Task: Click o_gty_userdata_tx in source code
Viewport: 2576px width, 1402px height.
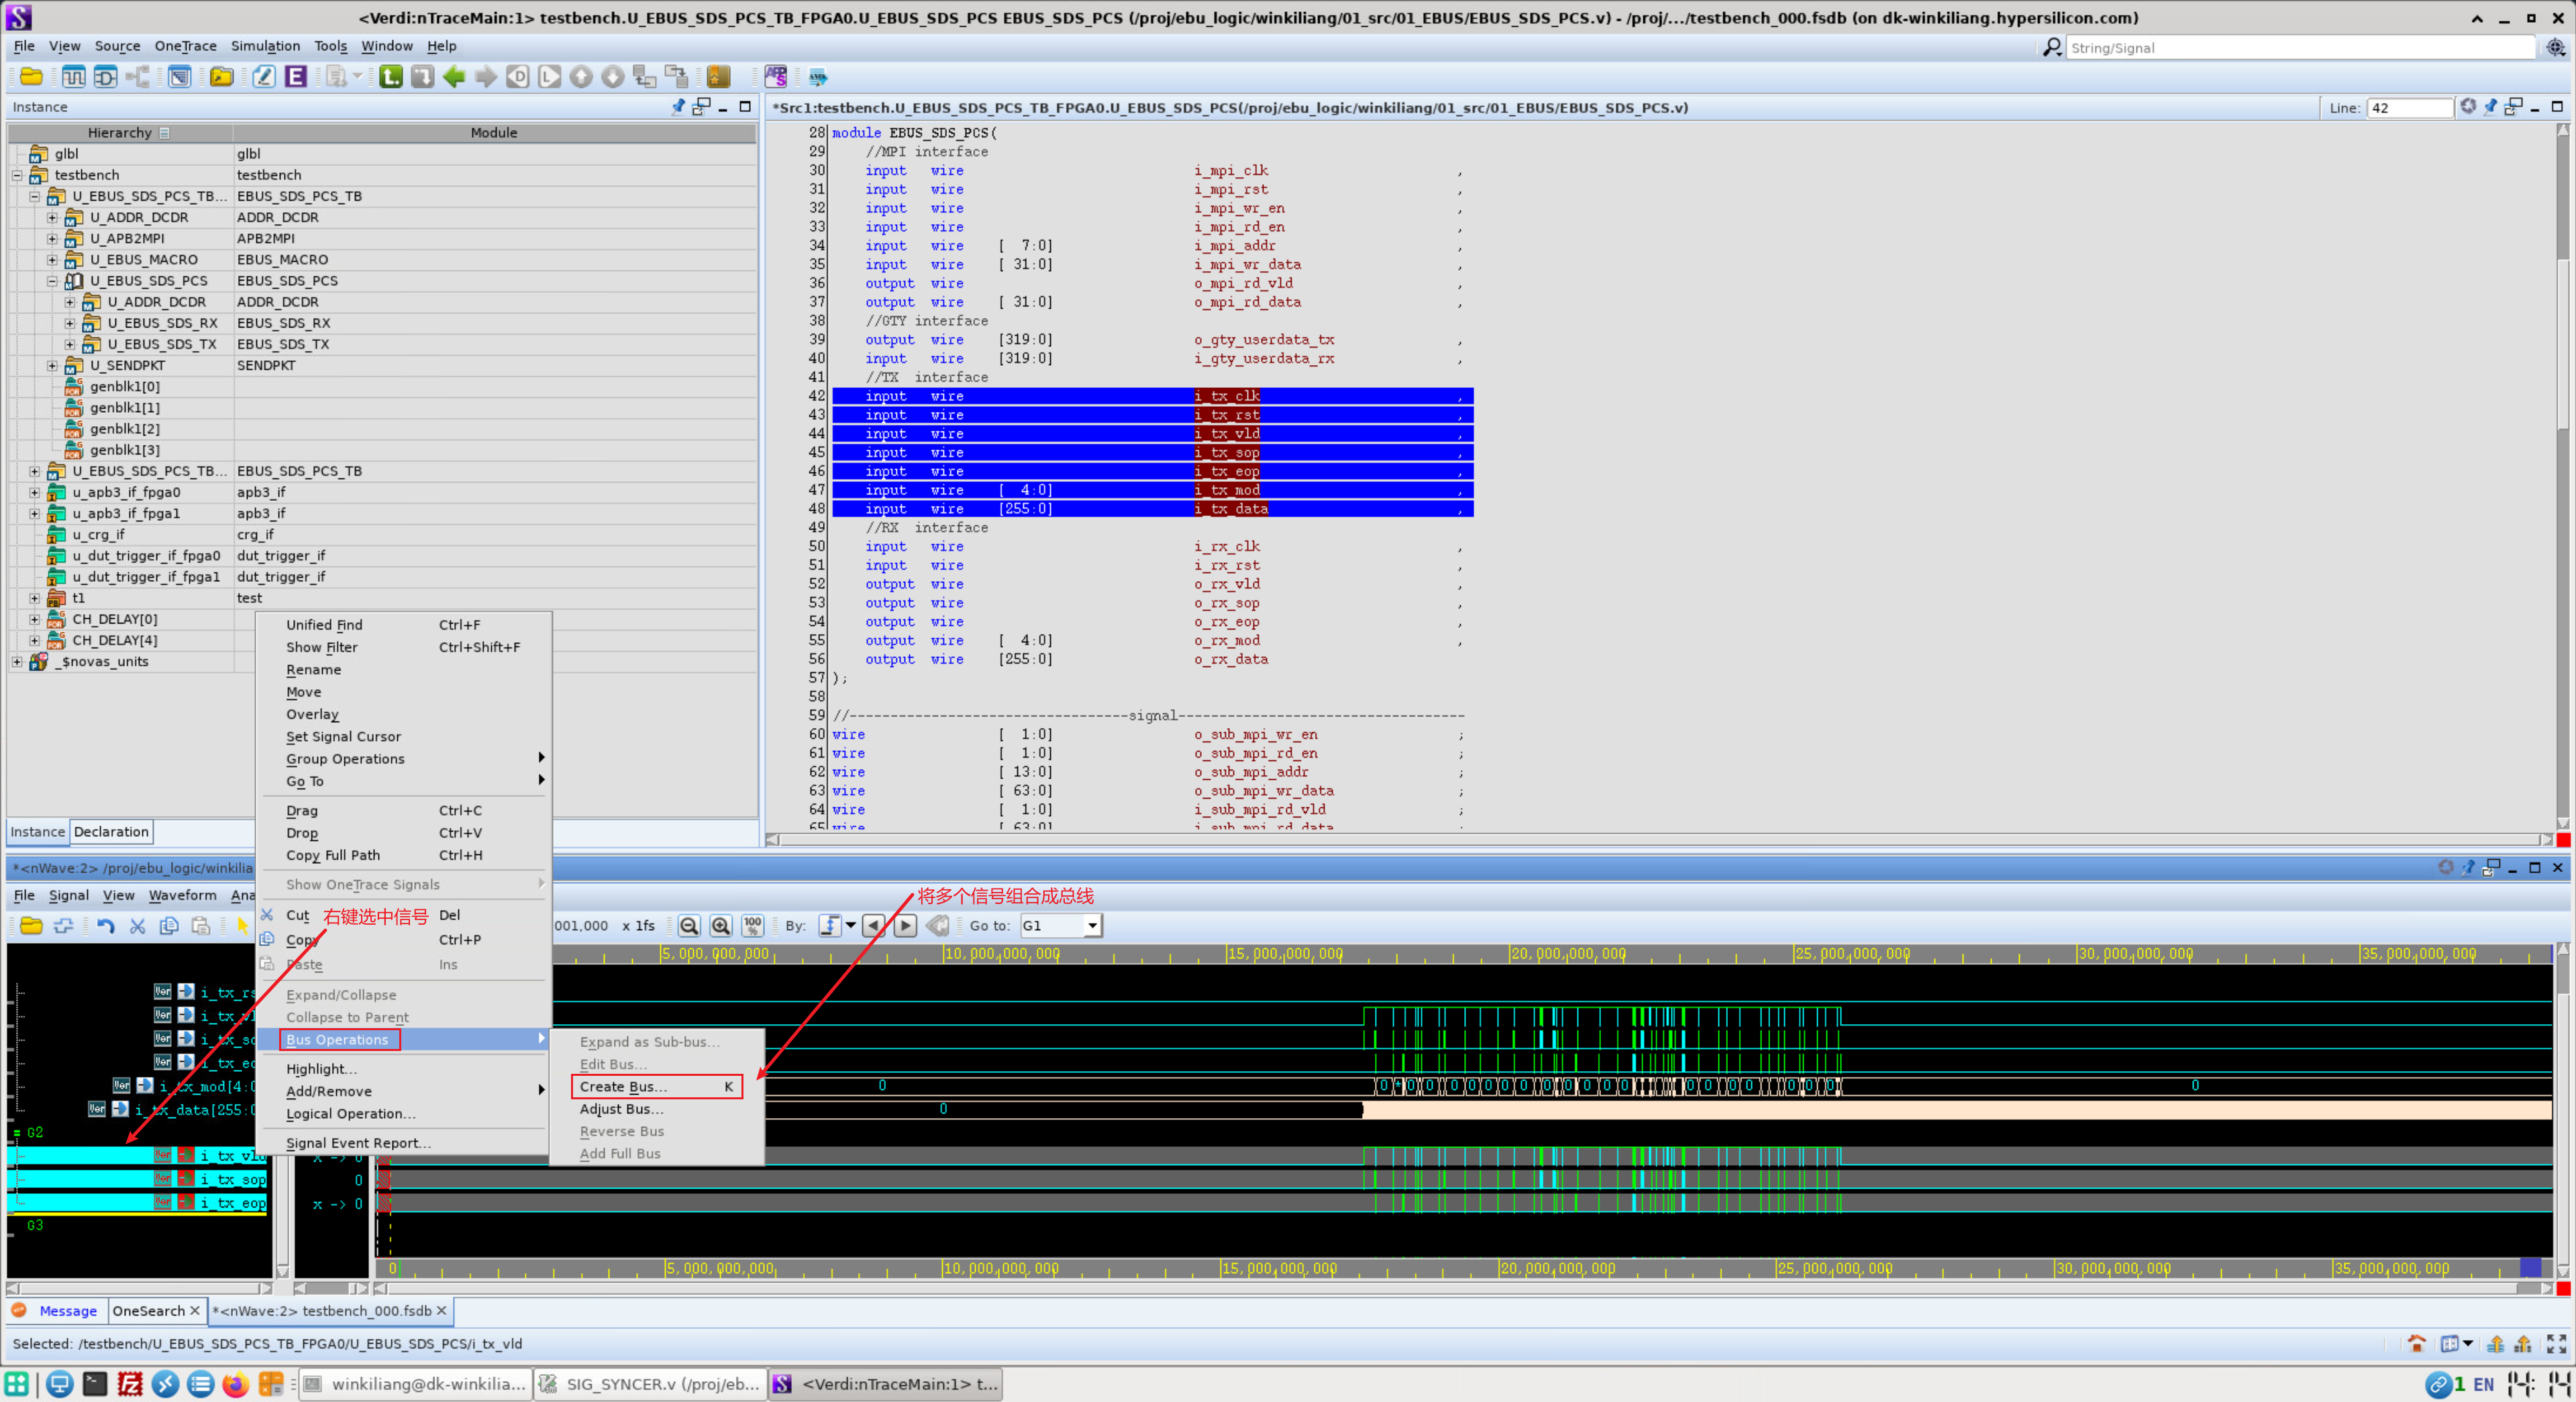Action: click(1264, 340)
